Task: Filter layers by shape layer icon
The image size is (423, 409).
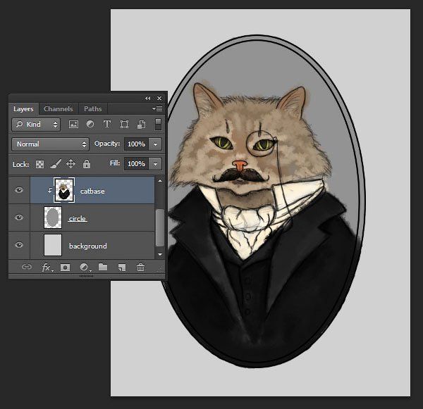Action: pyautogui.click(x=124, y=124)
